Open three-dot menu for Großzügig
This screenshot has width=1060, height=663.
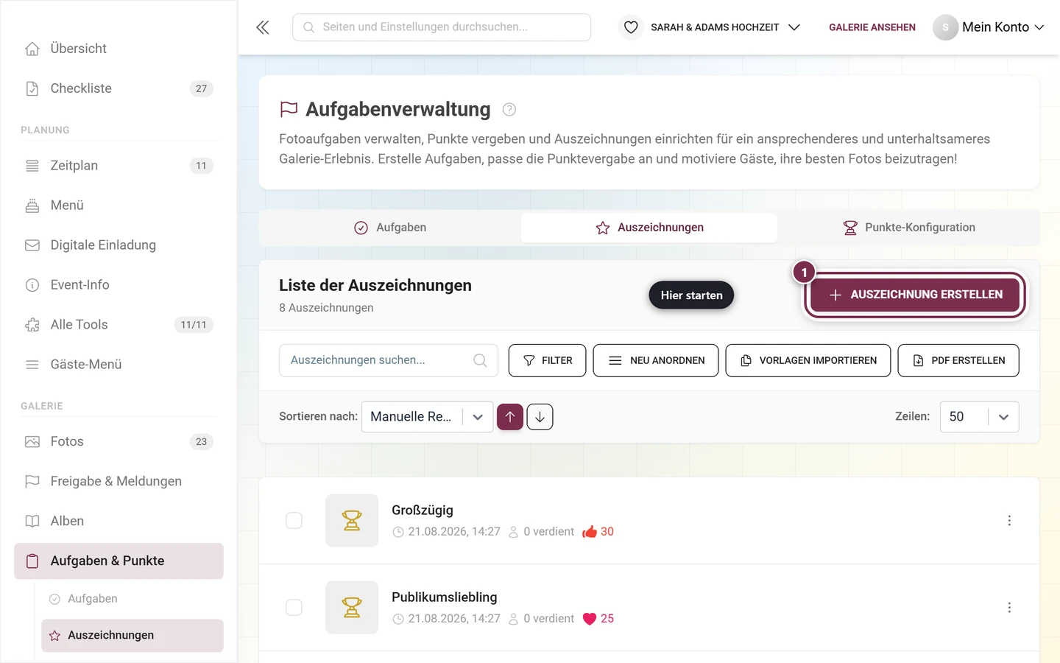[x=1009, y=521]
